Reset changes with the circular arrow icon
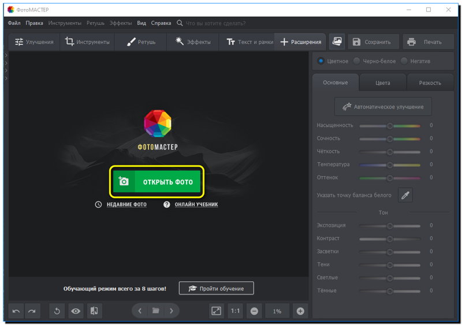Viewport: 462px width, 325px height. 57,311
